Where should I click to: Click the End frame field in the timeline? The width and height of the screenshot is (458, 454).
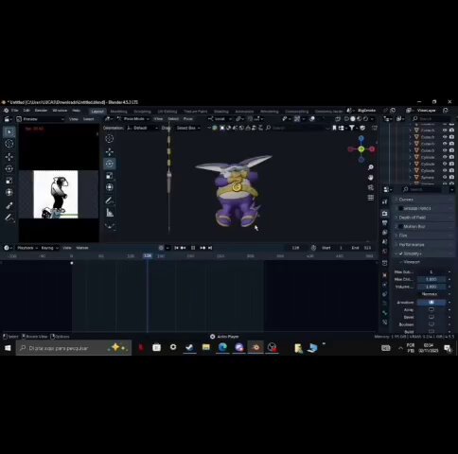tap(361, 248)
